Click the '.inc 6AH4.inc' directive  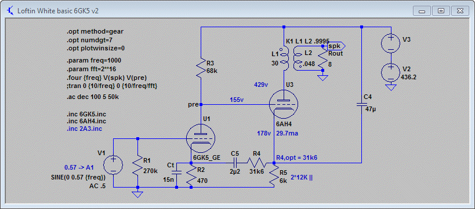tap(86, 121)
